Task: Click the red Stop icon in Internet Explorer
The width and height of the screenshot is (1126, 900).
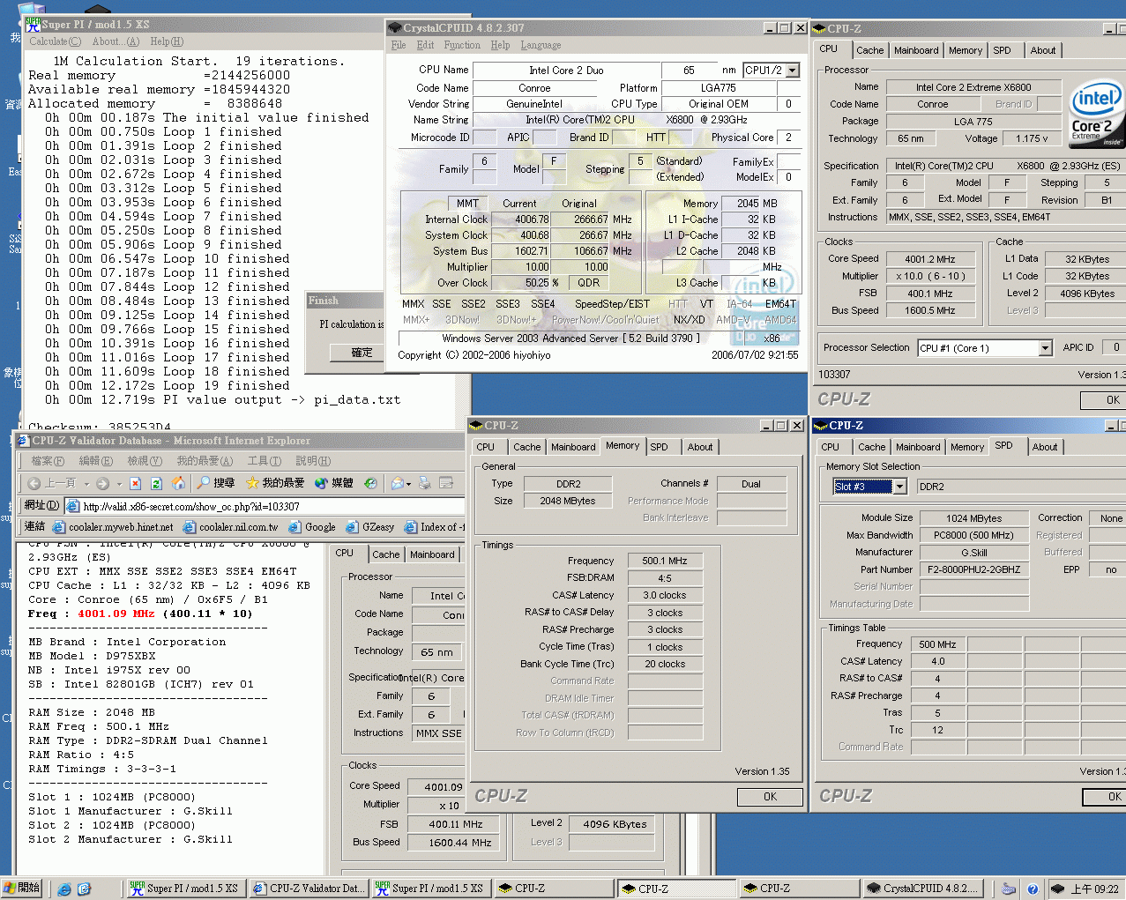Action: (135, 483)
